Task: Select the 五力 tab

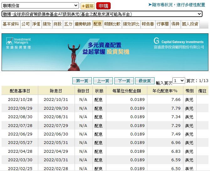Action: click(x=68, y=24)
